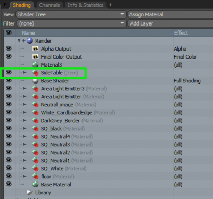
Task: Expand the SQ_black material group
Action: 24,128
